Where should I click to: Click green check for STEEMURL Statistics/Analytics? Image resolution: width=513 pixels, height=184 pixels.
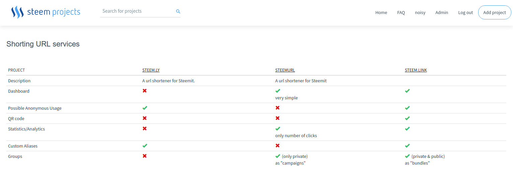(x=278, y=128)
